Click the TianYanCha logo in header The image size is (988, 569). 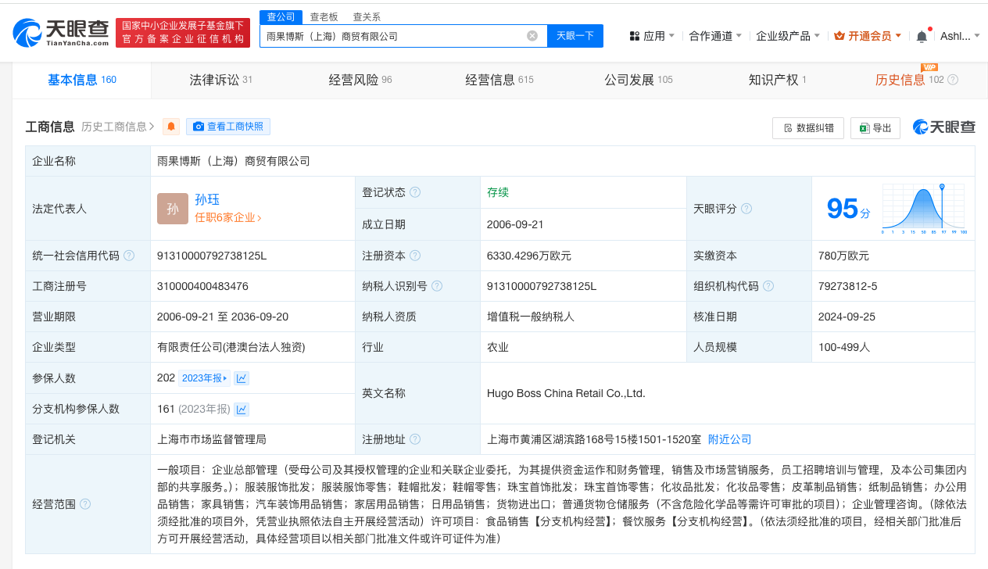[x=61, y=33]
